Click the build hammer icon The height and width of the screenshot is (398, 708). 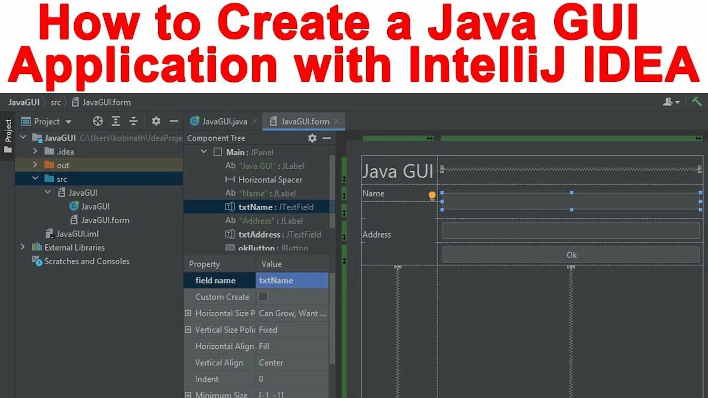pos(696,102)
